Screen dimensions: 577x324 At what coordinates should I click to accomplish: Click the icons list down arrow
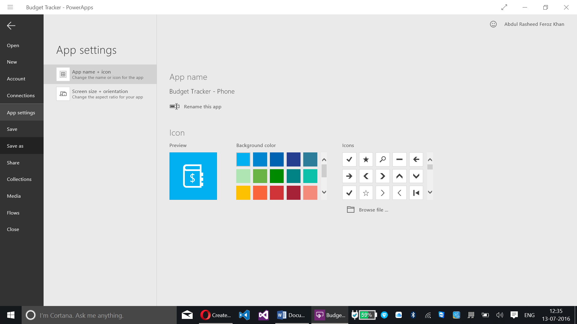coord(430,192)
